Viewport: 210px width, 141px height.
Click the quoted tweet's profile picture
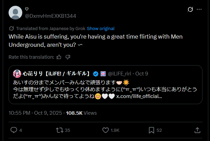(x=17, y=73)
